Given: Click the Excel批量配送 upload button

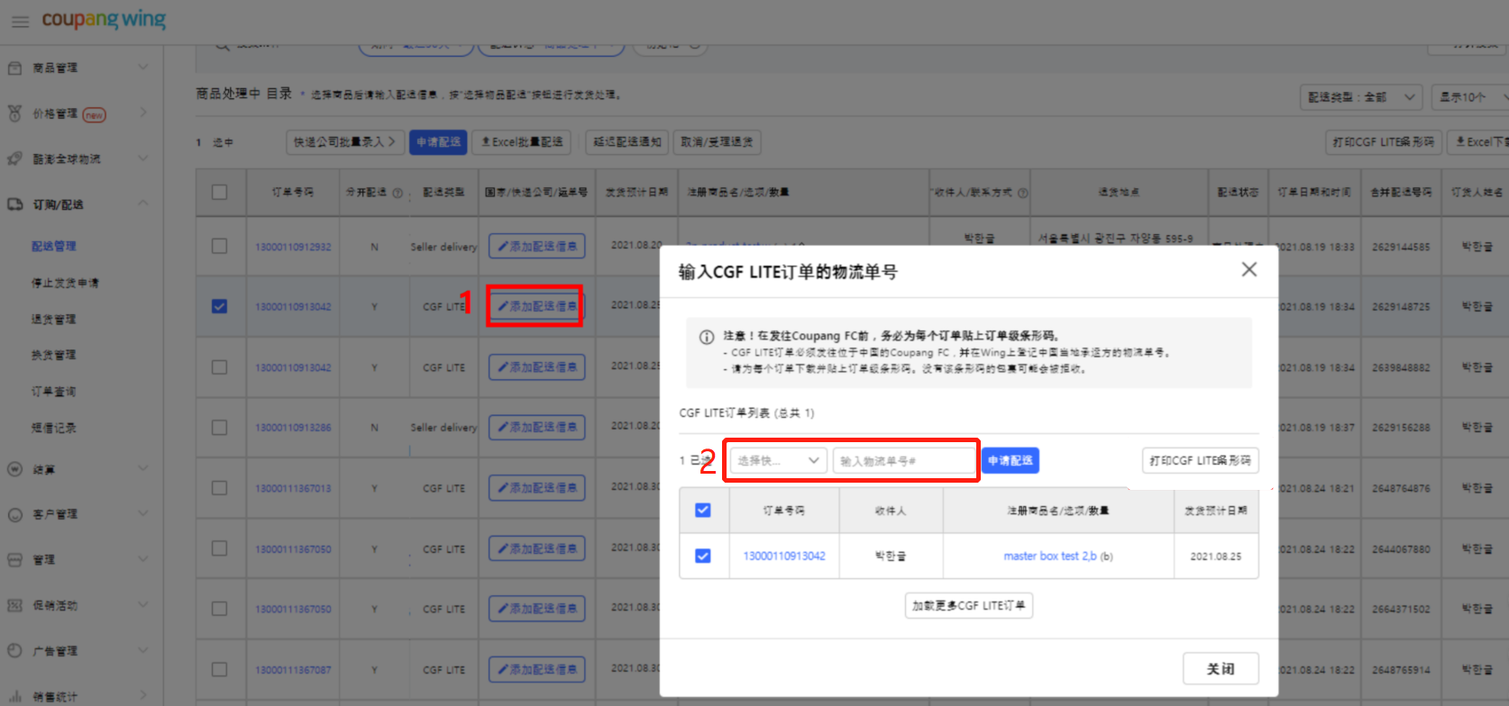Looking at the screenshot, I should pyautogui.click(x=522, y=142).
